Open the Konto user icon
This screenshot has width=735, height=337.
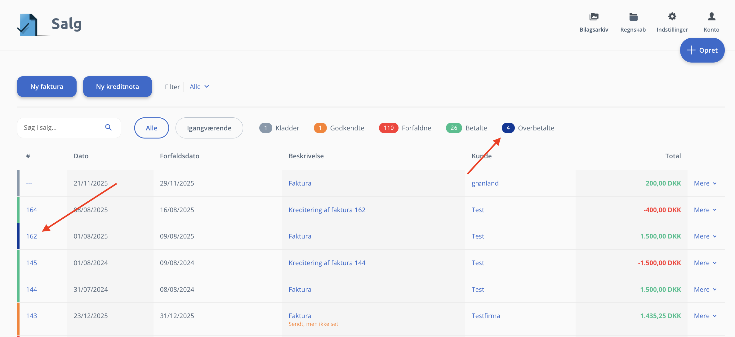pos(711,17)
